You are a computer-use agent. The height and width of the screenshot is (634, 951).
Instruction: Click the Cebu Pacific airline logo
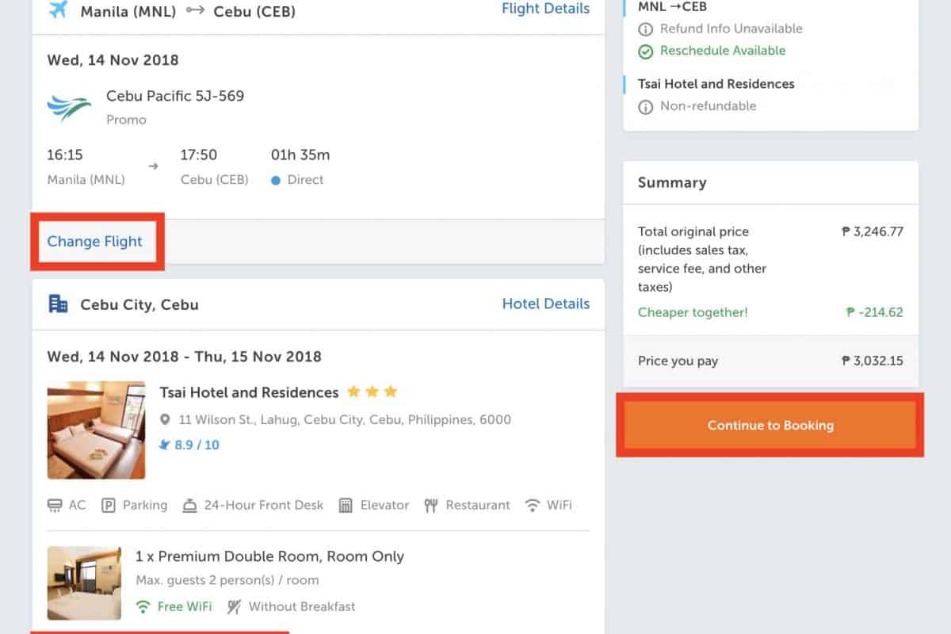pos(69,107)
